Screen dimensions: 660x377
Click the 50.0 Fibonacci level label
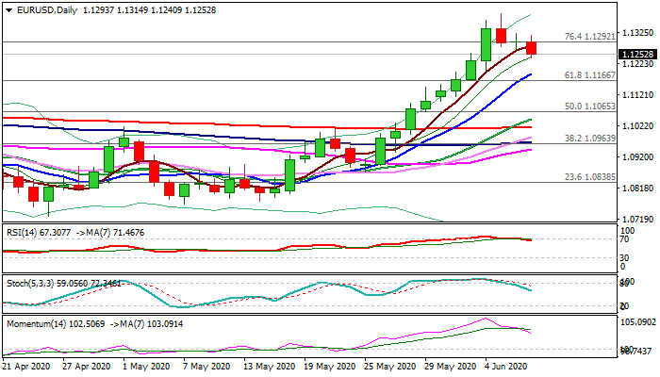589,107
